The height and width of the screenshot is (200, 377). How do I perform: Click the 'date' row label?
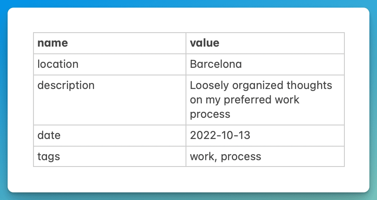click(x=49, y=135)
